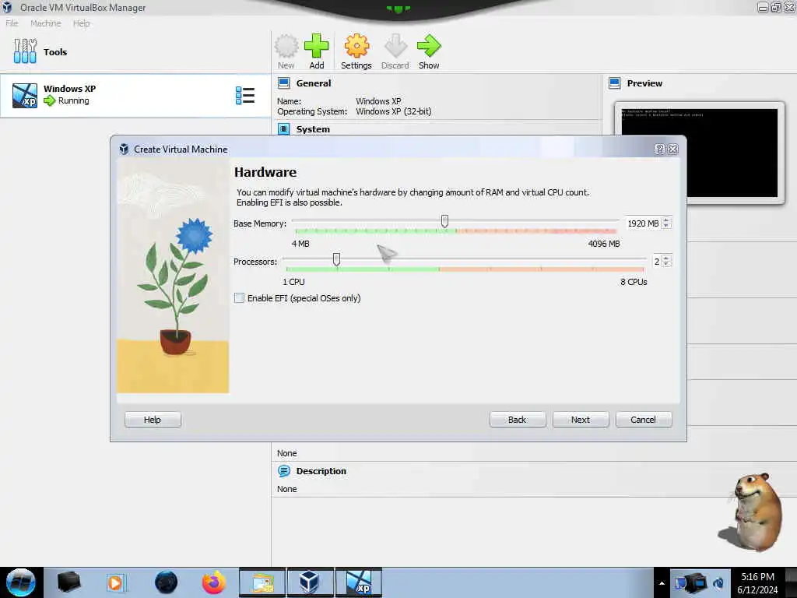Click the "1 CPU" minimum label
The height and width of the screenshot is (598, 797).
(x=293, y=282)
